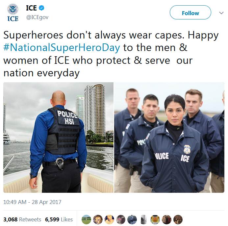Screen dimensions: 228x226
Task: Open the ICE display name profile
Action: pos(31,8)
